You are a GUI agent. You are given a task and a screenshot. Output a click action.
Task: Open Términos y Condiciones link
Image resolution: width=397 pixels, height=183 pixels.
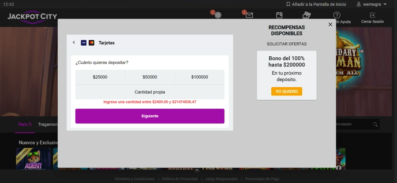pos(134,179)
